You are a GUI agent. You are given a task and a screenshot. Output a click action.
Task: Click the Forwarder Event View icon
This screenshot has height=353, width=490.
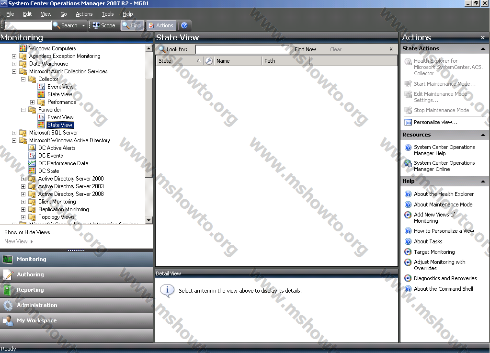point(41,117)
